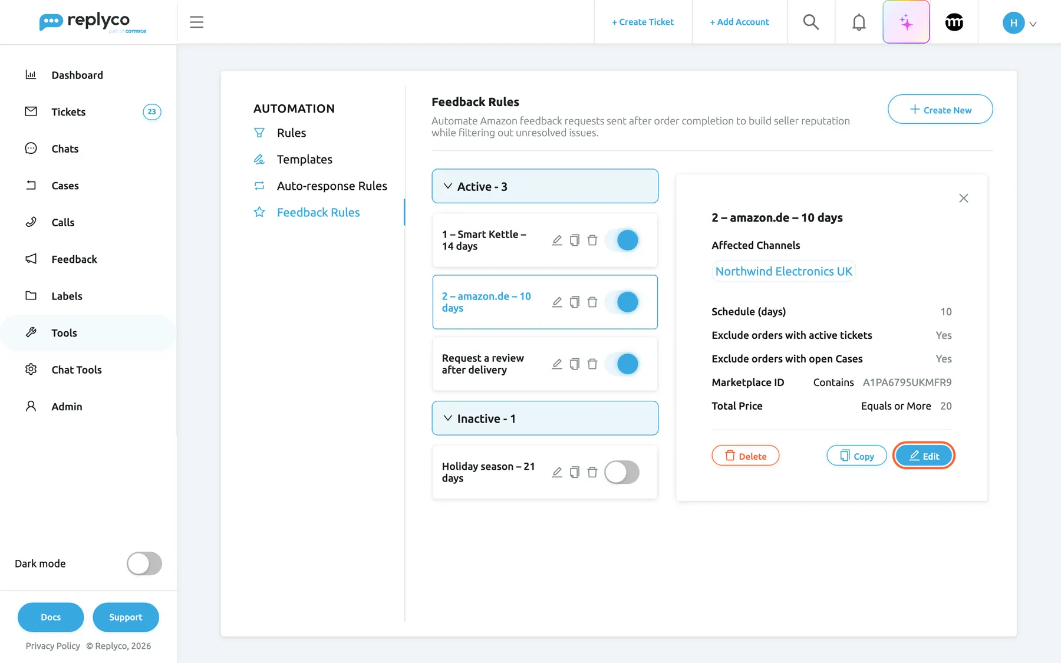The height and width of the screenshot is (663, 1061).
Task: Edit the Holiday season 21 days rule
Action: [x=557, y=472]
